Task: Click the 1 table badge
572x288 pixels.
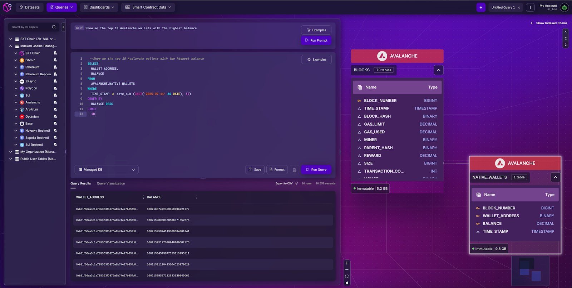Action: click(519, 177)
